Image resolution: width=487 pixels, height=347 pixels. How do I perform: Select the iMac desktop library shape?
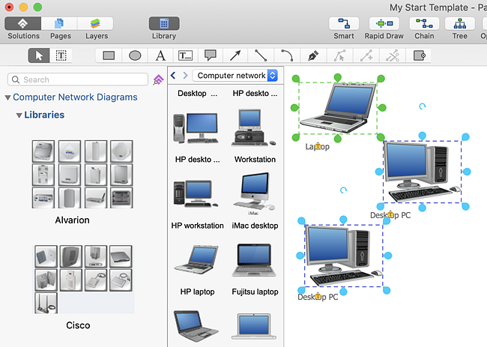click(254, 193)
